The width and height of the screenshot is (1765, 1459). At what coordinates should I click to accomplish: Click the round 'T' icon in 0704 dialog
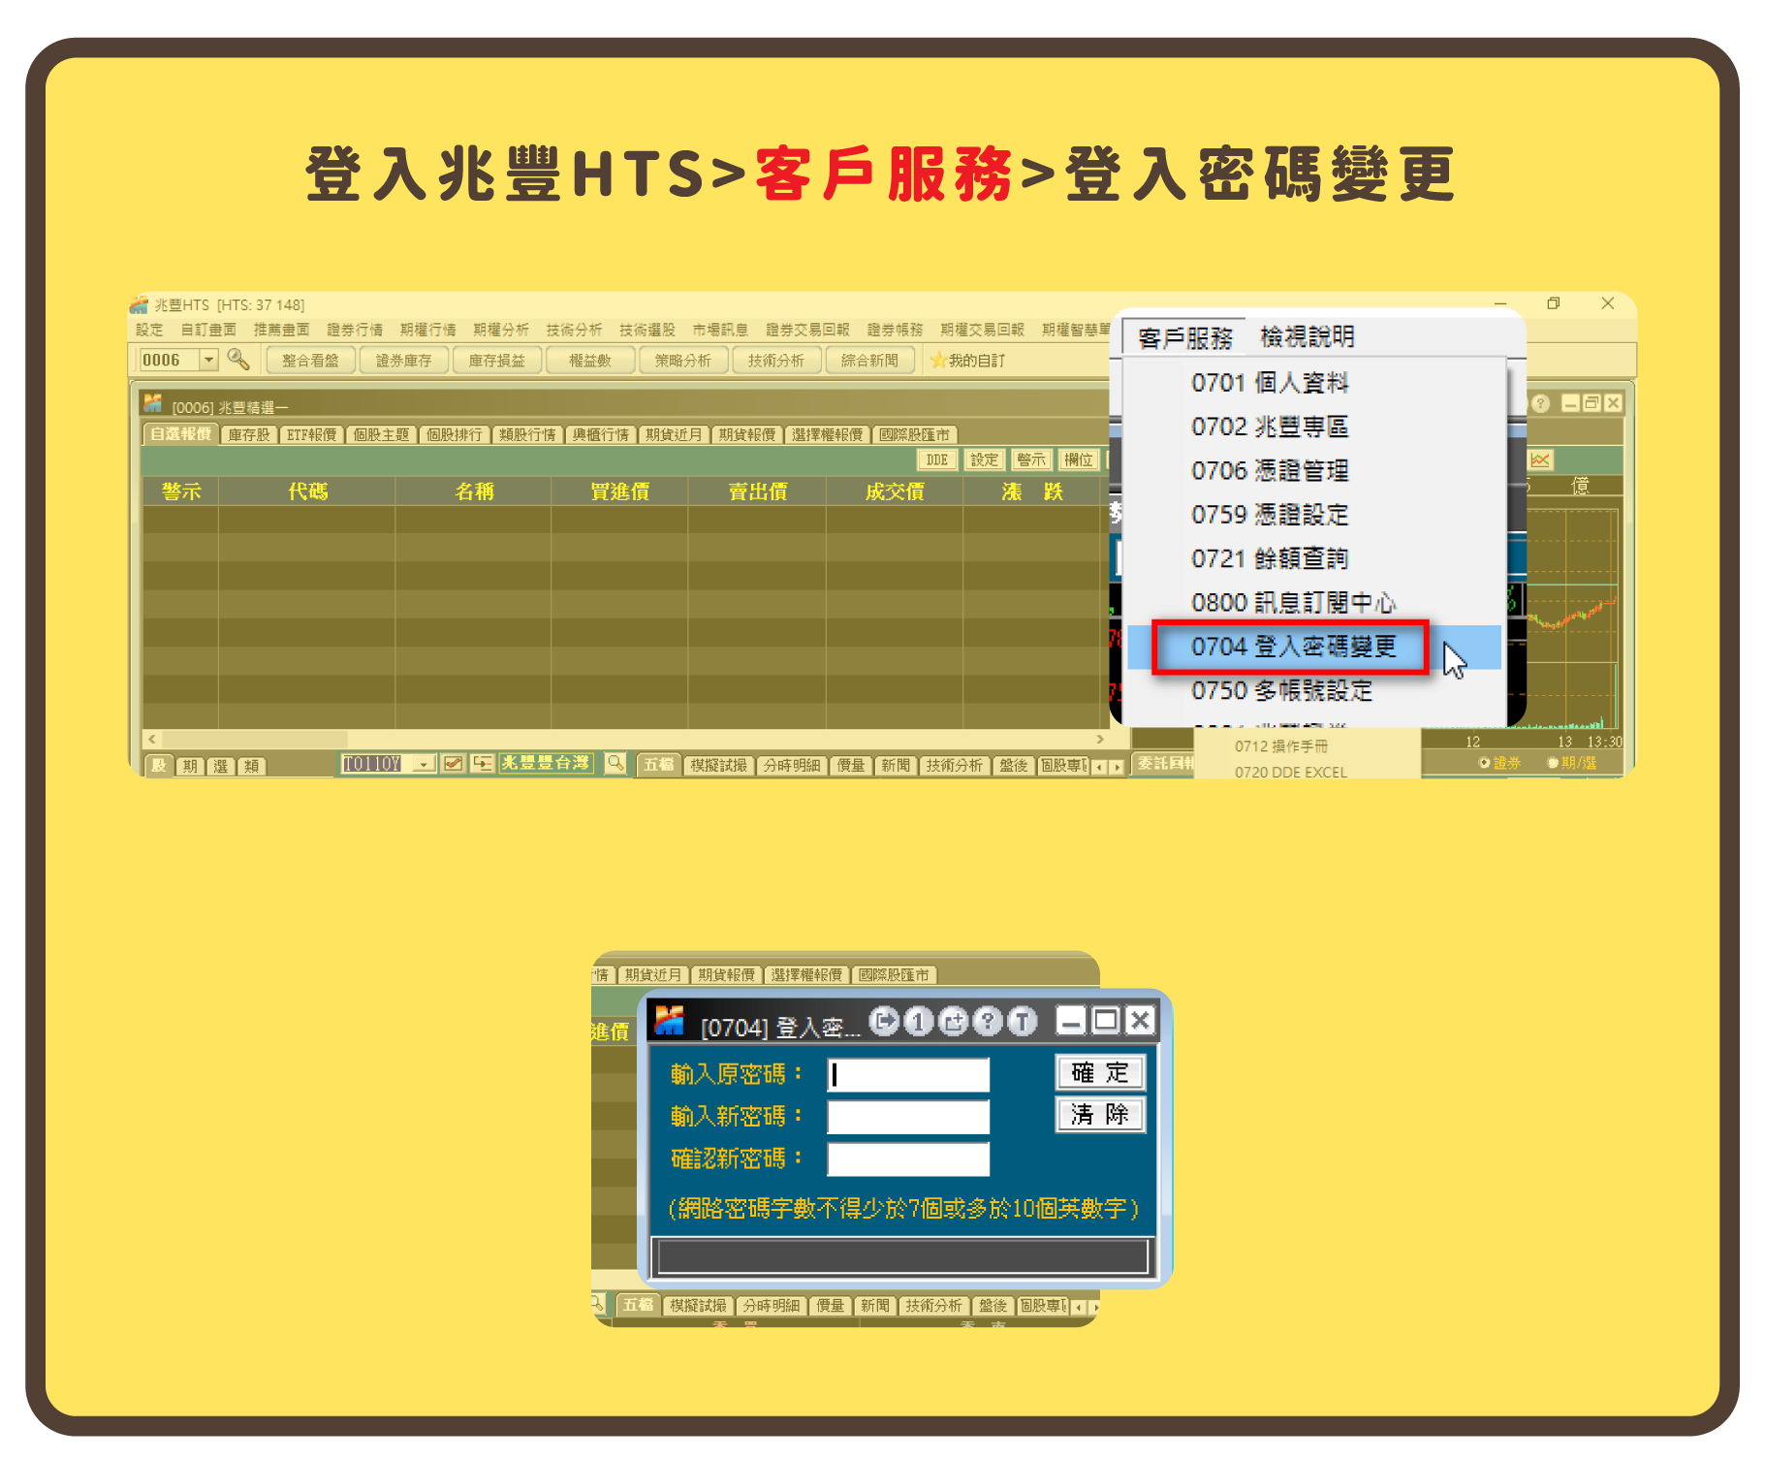[x=1022, y=1021]
